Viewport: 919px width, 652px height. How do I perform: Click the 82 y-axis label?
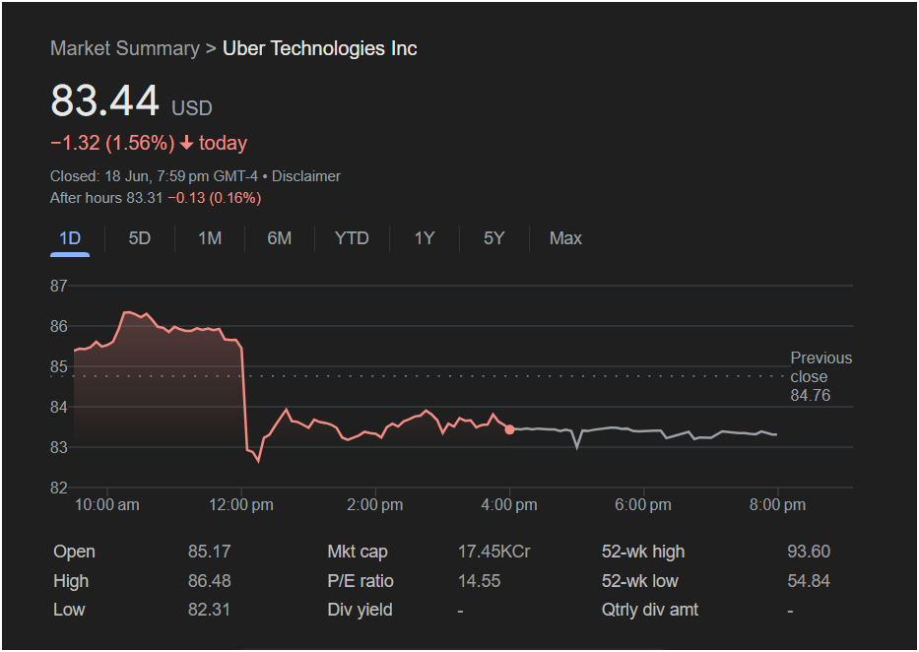pyautogui.click(x=59, y=488)
